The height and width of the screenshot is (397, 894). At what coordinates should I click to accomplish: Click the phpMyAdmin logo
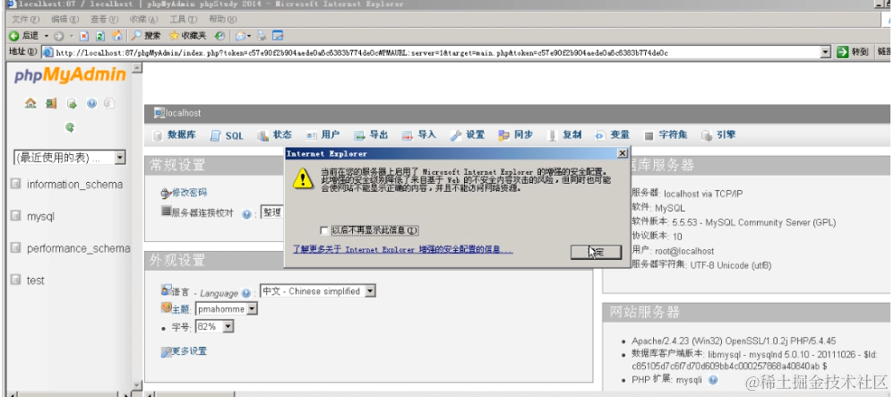click(70, 75)
